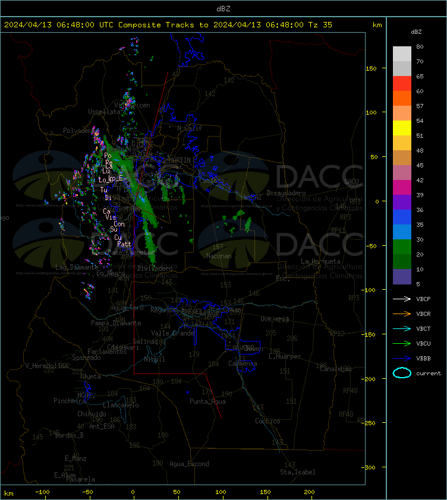
Task: Click the Nihuil map label
Action: coord(155,359)
